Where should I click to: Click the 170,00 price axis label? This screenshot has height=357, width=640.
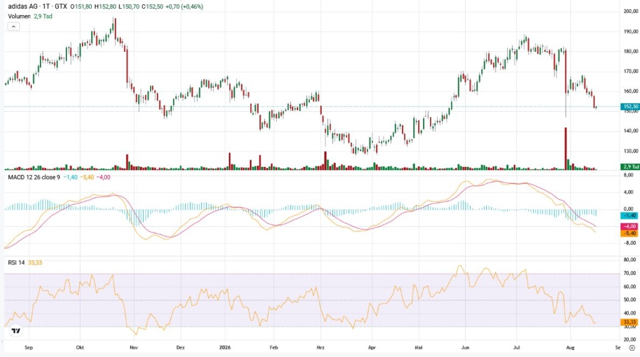point(631,71)
